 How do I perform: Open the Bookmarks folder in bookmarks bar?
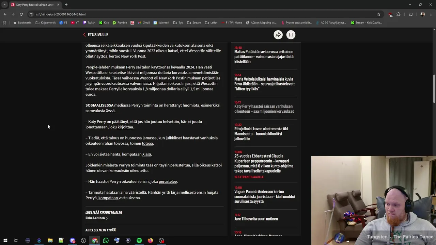(x=22, y=23)
